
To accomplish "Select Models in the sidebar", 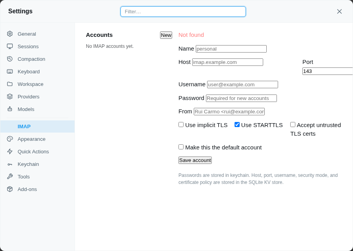I will (x=37, y=109).
